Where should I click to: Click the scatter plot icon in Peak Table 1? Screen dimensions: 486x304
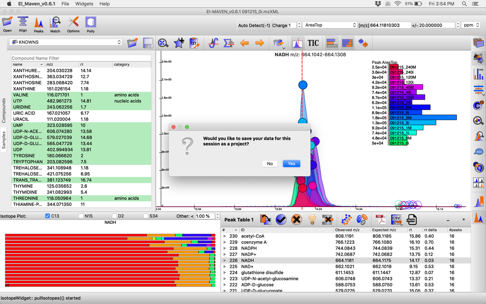pos(346,220)
